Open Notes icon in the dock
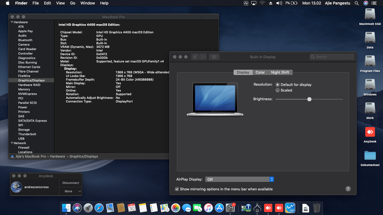The width and height of the screenshot is (383, 215). tap(143, 208)
